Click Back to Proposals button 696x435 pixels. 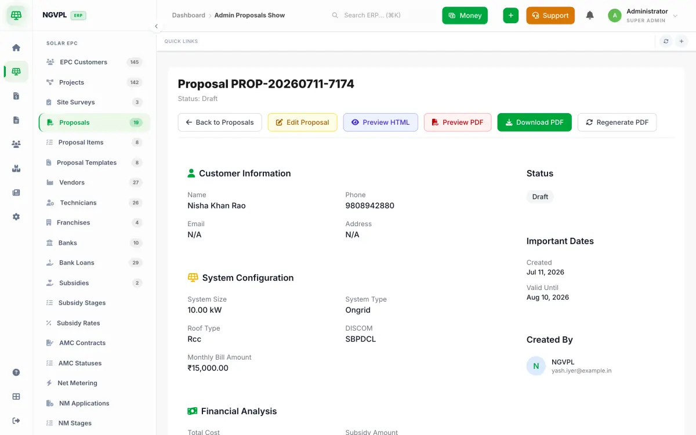220,122
